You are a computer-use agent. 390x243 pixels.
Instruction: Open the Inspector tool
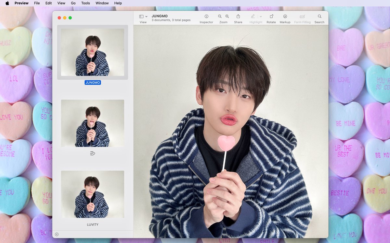click(x=206, y=16)
